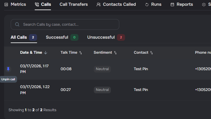Click the Talk Time sort icon
211x119 pixels.
[x=81, y=53]
